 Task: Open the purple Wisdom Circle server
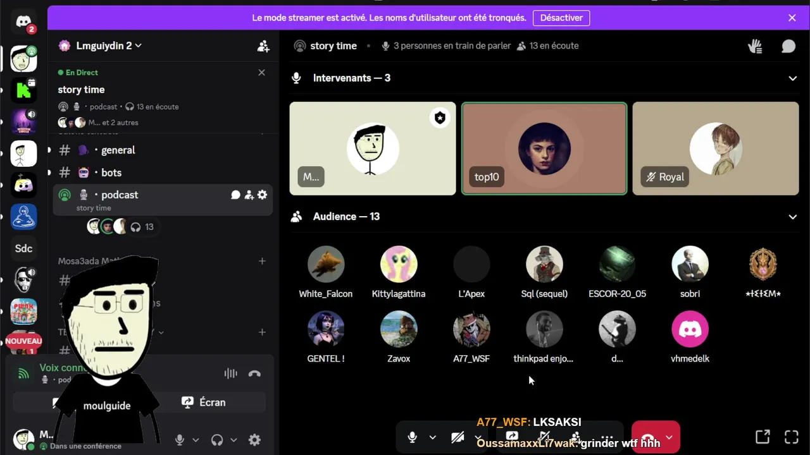coord(23,121)
